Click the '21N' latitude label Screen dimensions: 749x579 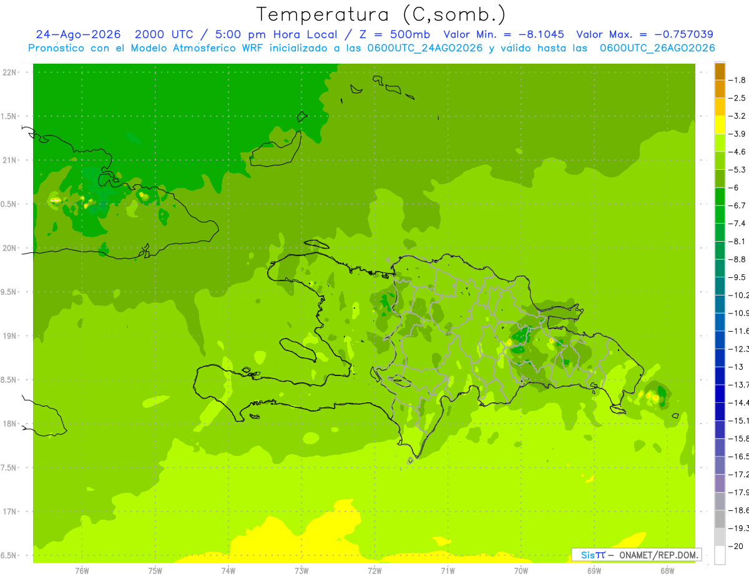[11, 161]
